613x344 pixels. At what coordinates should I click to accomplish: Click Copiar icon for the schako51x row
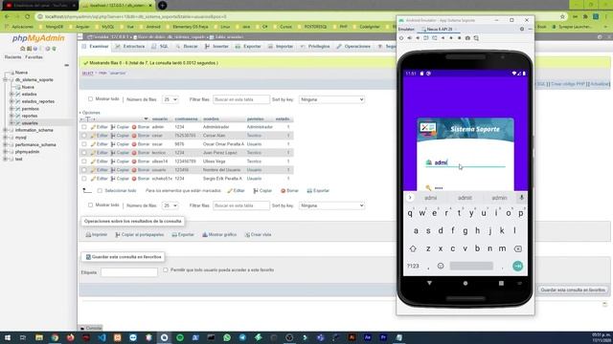[x=113, y=179]
